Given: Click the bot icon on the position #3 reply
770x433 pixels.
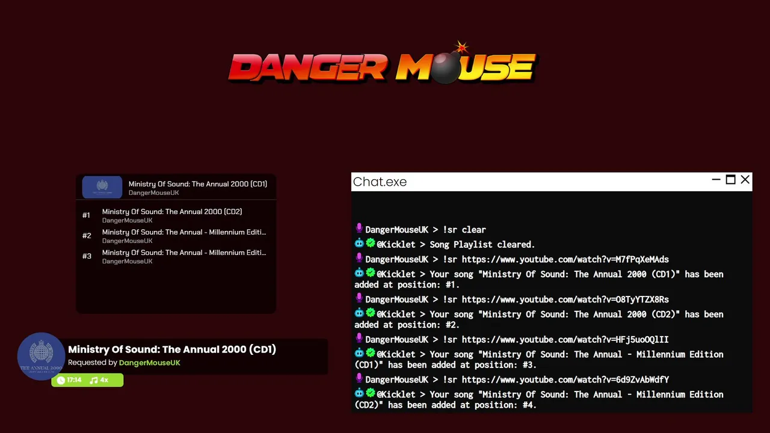Looking at the screenshot, I should coord(359,354).
